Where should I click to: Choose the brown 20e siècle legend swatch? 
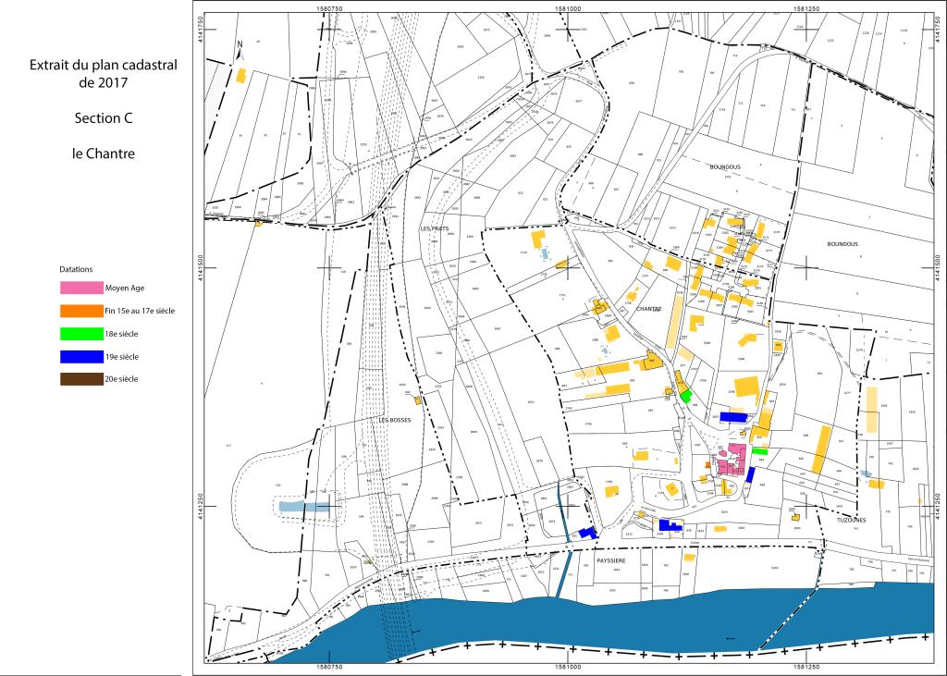81,379
